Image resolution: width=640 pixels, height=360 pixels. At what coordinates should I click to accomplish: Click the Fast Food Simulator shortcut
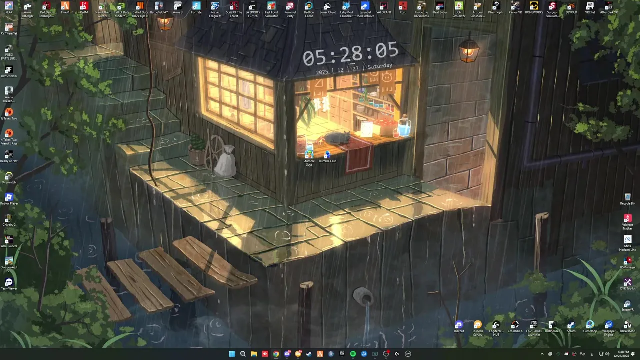(271, 10)
